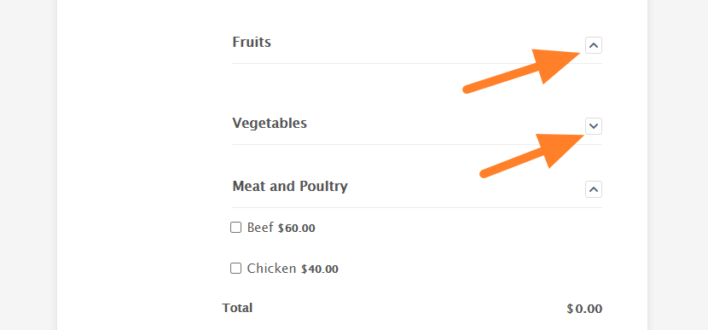Screen dimensions: 708x330
Task: Click the Chicken product label text
Action: click(x=271, y=269)
